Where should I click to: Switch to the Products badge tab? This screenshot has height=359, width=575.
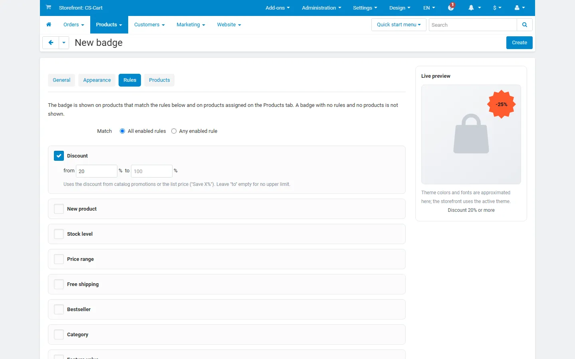(x=159, y=80)
